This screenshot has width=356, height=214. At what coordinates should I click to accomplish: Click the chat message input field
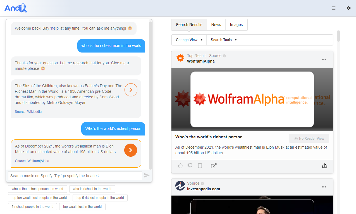tap(75, 176)
